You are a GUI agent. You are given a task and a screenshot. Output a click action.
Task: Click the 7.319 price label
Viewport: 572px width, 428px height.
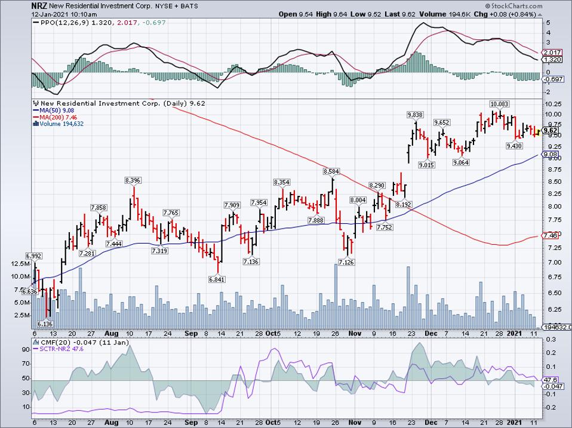tap(159, 251)
